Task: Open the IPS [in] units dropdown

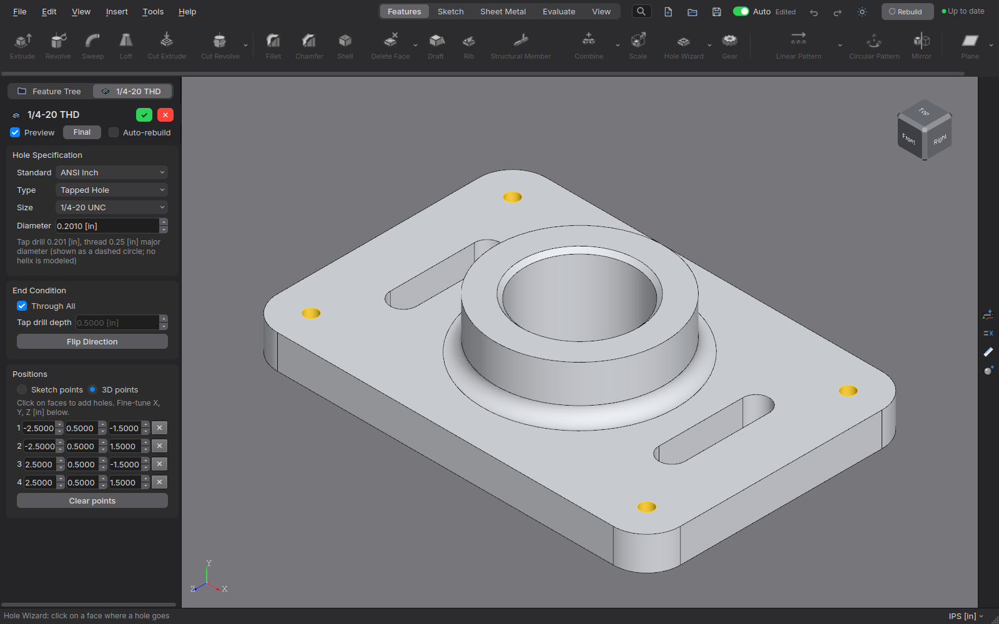Action: [x=966, y=616]
